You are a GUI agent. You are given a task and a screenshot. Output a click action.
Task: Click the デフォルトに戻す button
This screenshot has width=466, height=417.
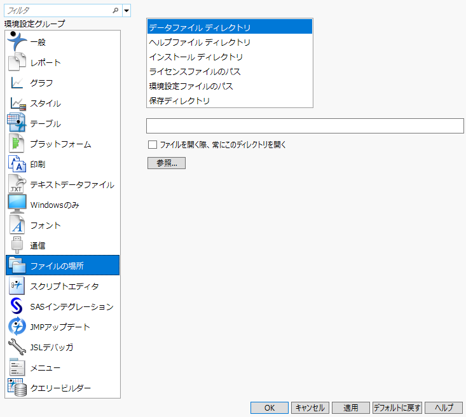pos(397,408)
